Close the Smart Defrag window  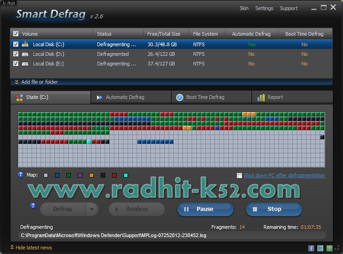(333, 7)
